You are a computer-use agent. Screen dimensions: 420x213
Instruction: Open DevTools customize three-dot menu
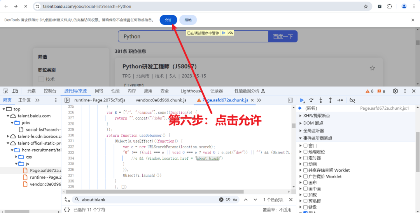(405, 91)
